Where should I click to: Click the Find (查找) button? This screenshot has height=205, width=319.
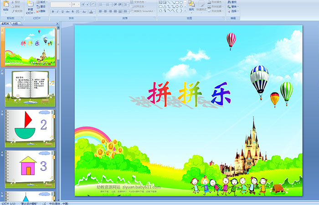click(232, 2)
